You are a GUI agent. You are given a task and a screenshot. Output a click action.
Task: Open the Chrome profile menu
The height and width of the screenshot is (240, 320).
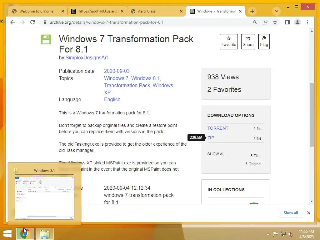coord(297,22)
